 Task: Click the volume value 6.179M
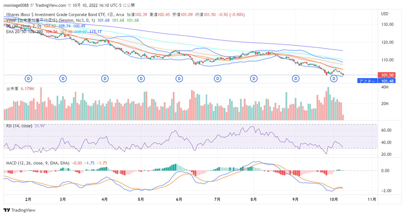[x=27, y=88]
